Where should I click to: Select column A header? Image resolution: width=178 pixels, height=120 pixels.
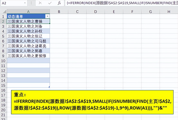coord(28,12)
